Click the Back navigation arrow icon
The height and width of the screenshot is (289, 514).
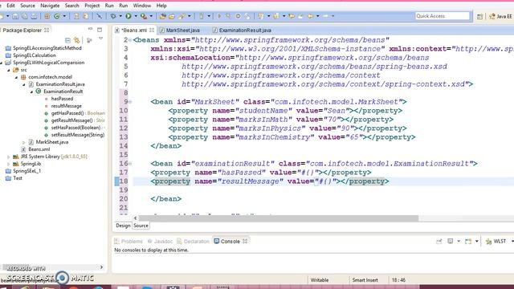click(x=310, y=16)
